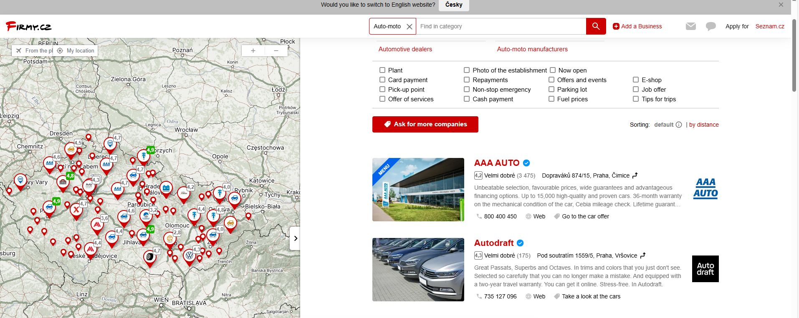Check E-shop filter
Viewport: 799px width, 318px height.
click(636, 80)
